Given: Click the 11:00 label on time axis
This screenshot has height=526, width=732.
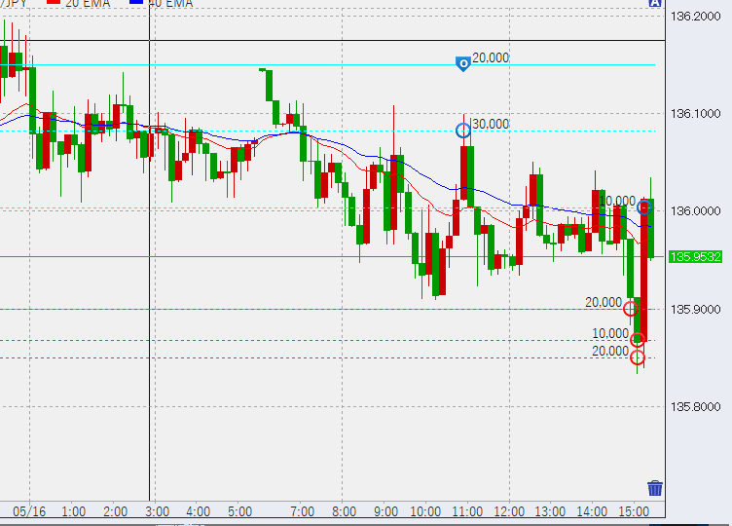Looking at the screenshot, I should (x=468, y=511).
